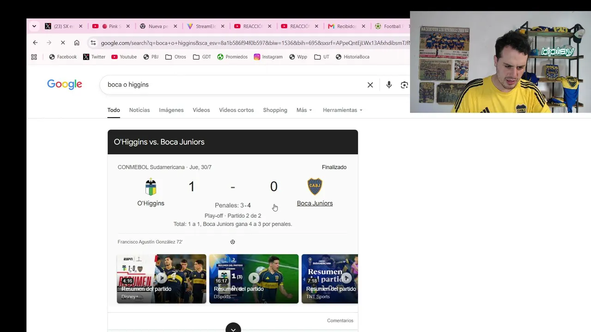Click the Penales: 3-4 text

tap(233, 206)
